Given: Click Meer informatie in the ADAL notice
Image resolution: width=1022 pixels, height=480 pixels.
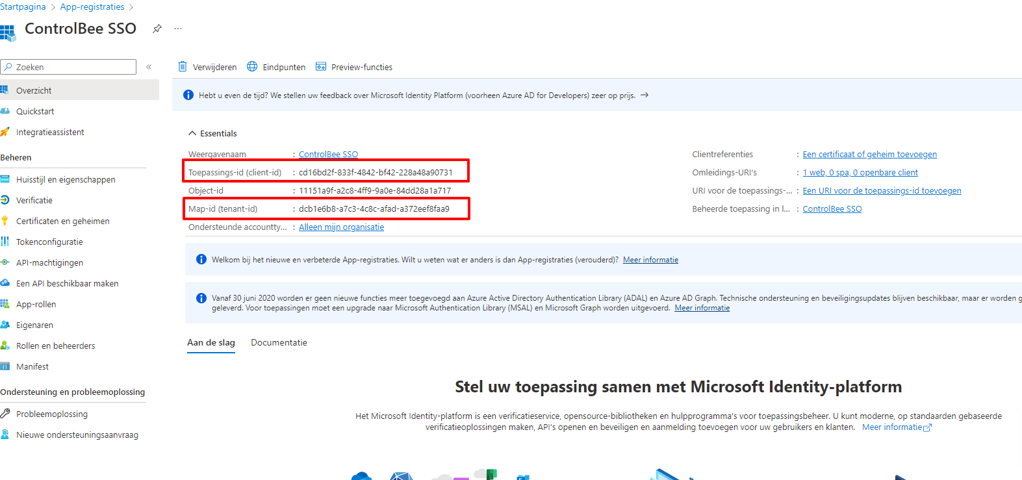Looking at the screenshot, I should pos(702,308).
